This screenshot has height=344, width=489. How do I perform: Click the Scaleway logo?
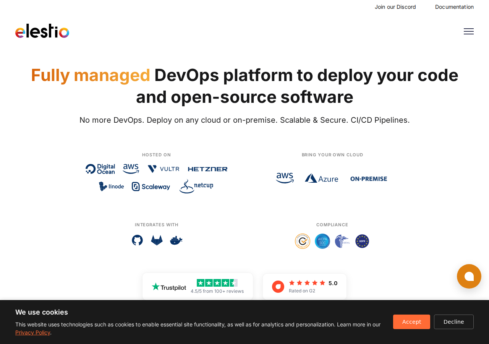[151, 187]
